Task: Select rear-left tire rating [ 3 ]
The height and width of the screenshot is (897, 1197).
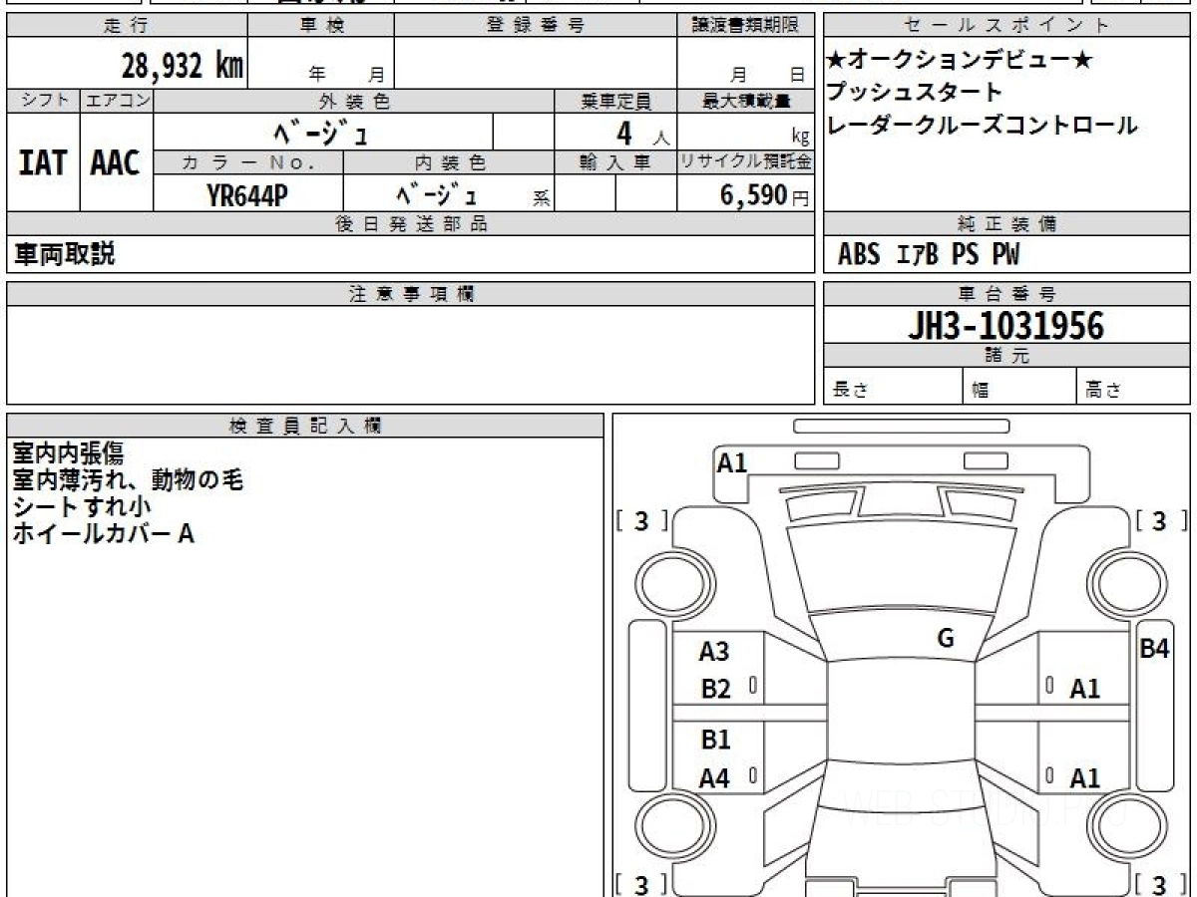Action: pyautogui.click(x=642, y=884)
